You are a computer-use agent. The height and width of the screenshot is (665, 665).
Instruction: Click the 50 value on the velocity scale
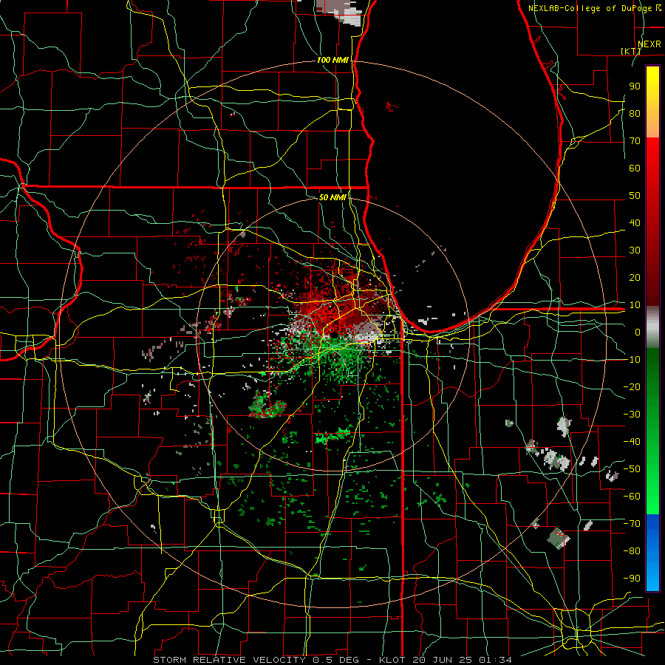pos(635,196)
